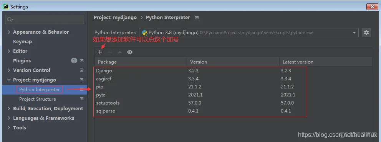The image size is (381, 142).
Task: Select the asgiref package row
Action: (233, 79)
